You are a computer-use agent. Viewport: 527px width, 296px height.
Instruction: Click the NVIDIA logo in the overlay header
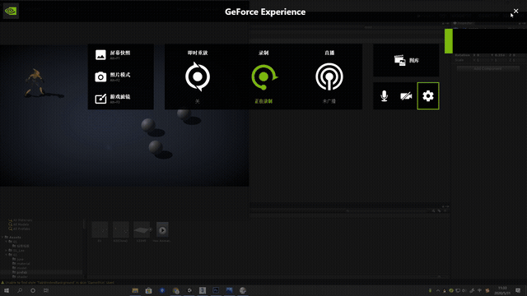[x=11, y=11]
